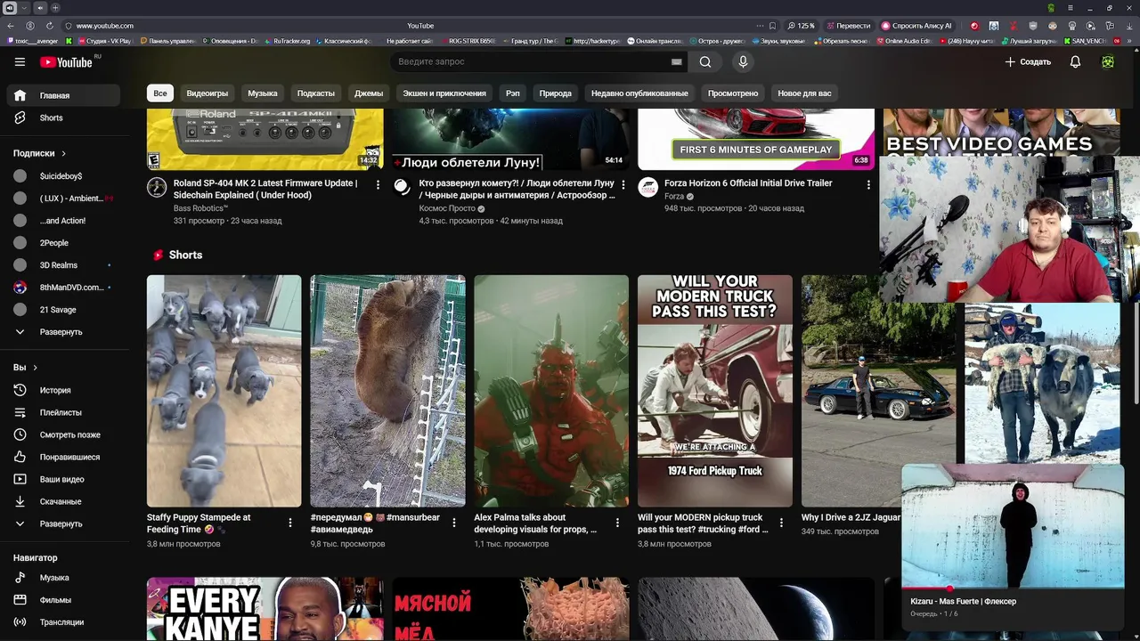The height and width of the screenshot is (641, 1140).
Task: Expand the Вы section list with Развернуть
Action: pyautogui.click(x=63, y=523)
